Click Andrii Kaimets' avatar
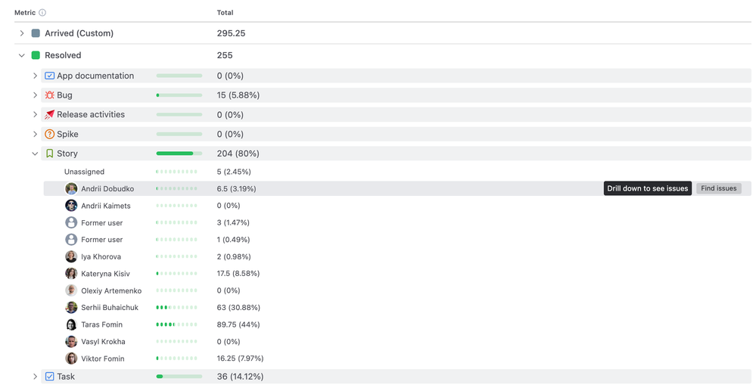Screen dimensions: 756x391 pyautogui.click(x=71, y=206)
